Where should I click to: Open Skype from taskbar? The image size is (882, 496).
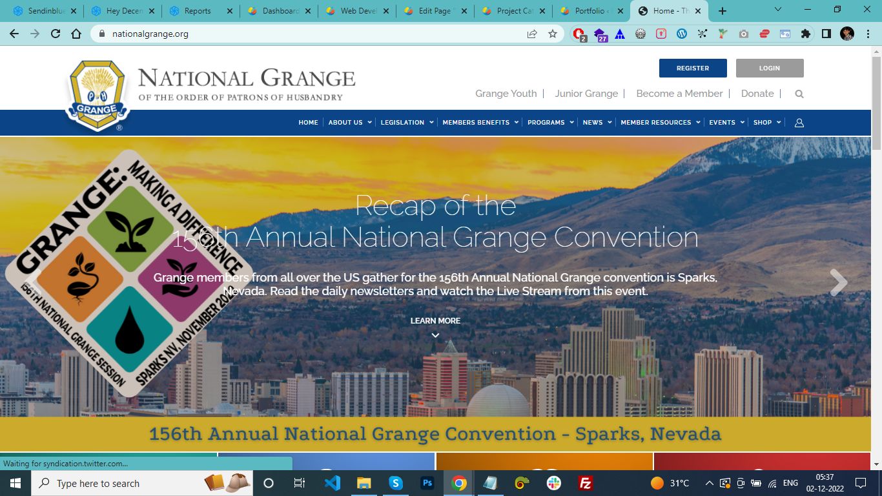[396, 483]
